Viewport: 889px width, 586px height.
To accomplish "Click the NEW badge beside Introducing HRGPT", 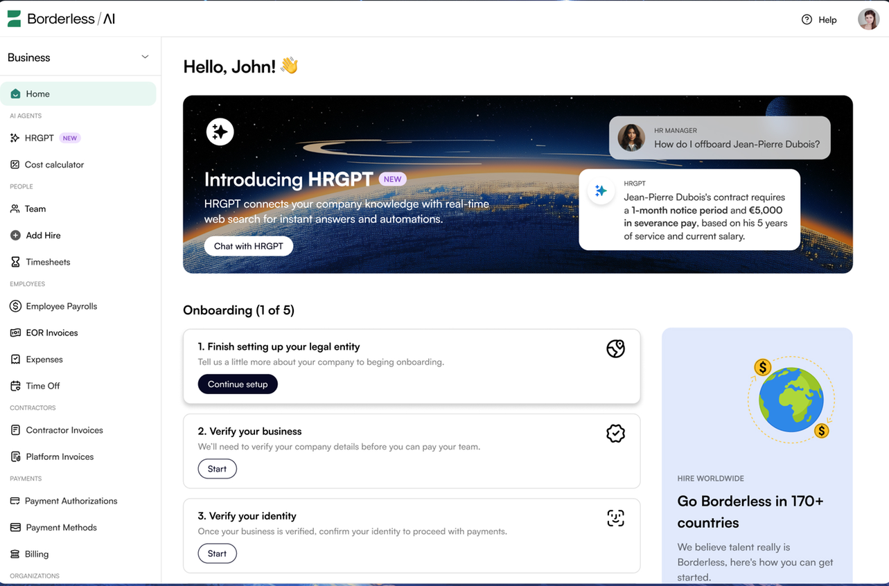I will [x=393, y=179].
